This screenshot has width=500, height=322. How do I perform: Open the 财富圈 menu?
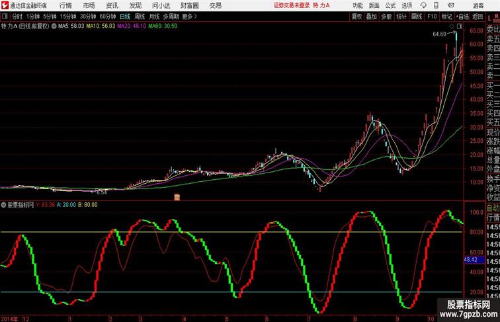[x=189, y=5]
